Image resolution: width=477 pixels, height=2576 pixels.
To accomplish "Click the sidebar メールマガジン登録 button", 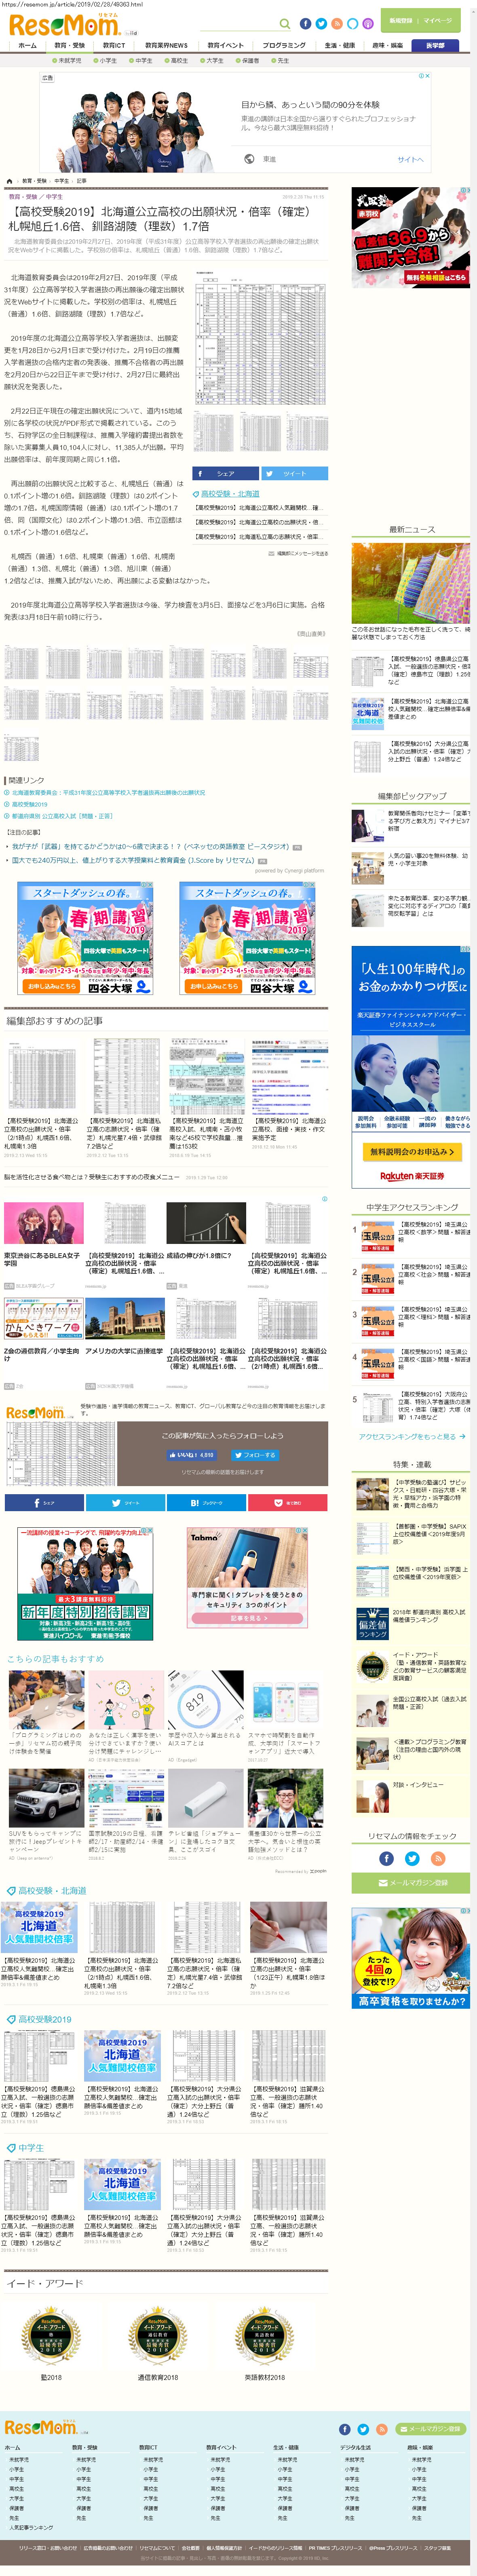I will coord(411,1883).
